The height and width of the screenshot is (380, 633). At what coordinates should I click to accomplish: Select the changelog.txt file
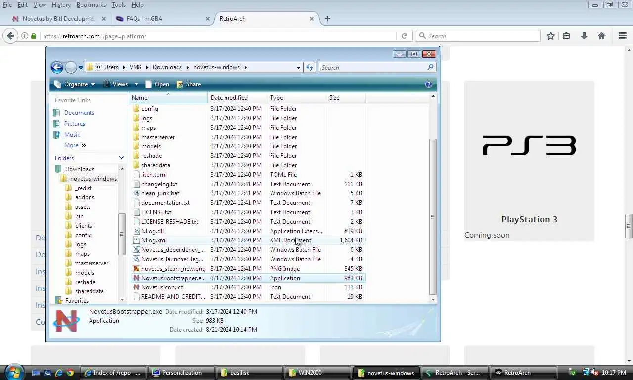(x=159, y=184)
